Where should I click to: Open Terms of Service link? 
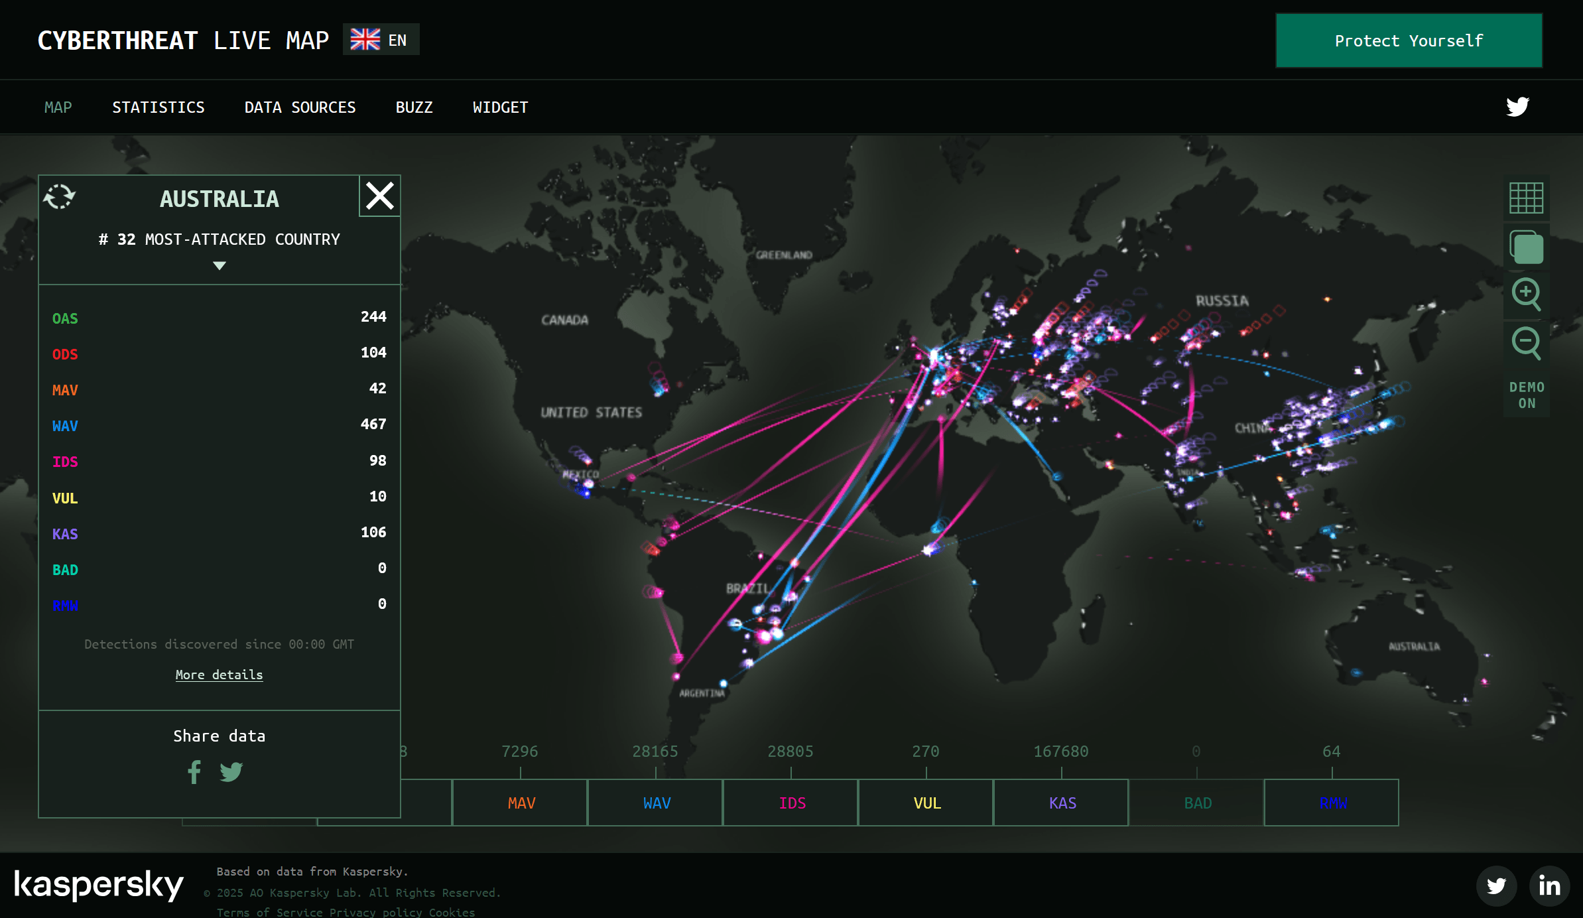(270, 912)
